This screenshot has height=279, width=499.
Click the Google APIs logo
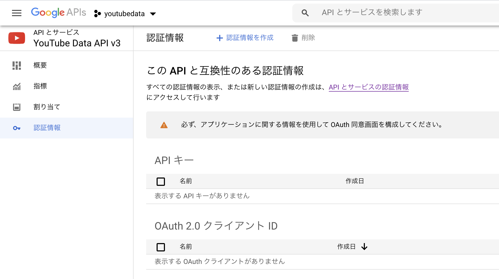click(58, 12)
